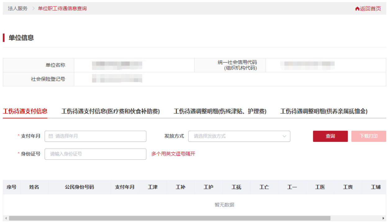Image resolution: width=389 pixels, height=224 pixels.
Task: Click the 下载打印 download print button
Action: coord(369,136)
